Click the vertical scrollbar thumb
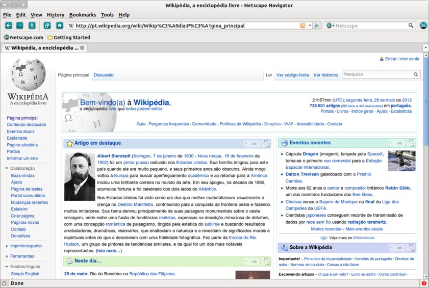Screen dimensions: 429x288 (426, 101)
